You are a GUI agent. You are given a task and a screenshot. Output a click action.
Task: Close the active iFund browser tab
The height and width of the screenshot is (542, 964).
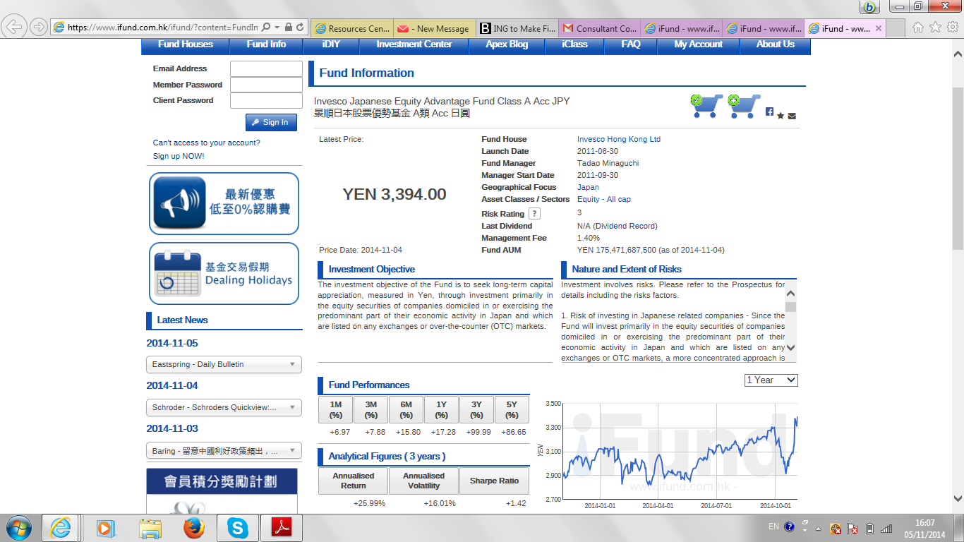[x=879, y=28]
